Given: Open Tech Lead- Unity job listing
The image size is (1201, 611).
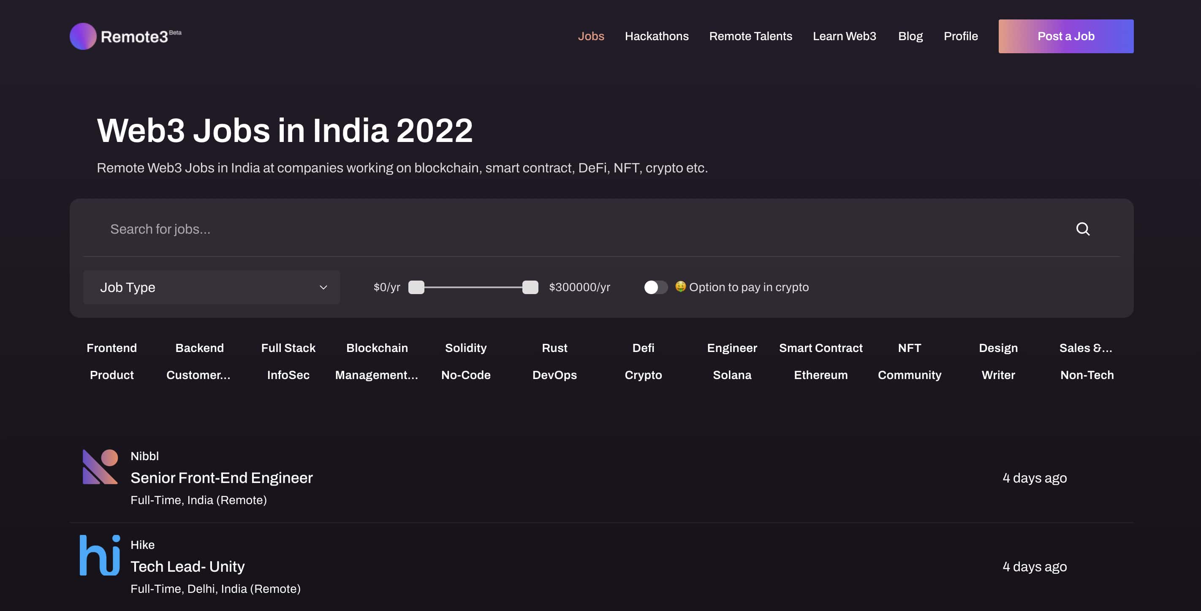Looking at the screenshot, I should click(x=187, y=566).
